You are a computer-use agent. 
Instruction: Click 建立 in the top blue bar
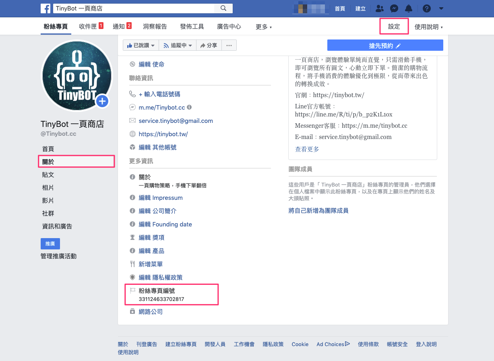click(x=360, y=8)
